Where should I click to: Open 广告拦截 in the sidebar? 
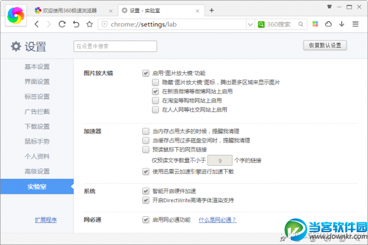[x=37, y=111]
